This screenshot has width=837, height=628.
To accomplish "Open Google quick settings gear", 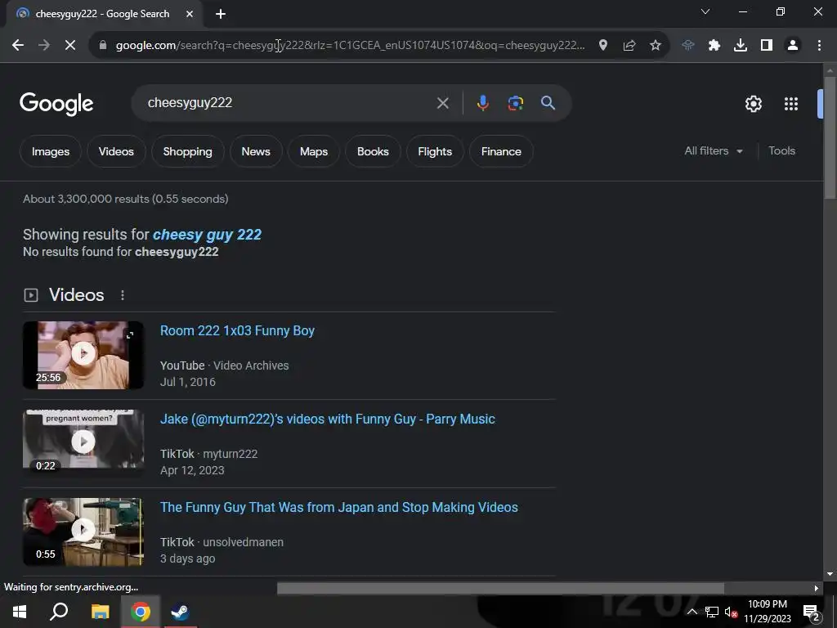I will tap(753, 104).
